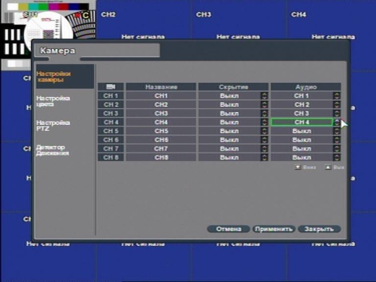Toggle CH 6 Скрытие spinner
Screen dimensions: 376x282
[x=264, y=140]
